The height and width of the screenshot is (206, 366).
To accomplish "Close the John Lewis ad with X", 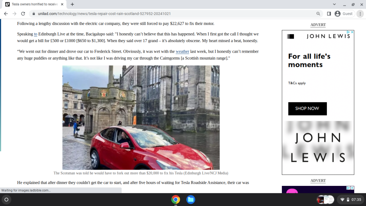I will click(x=352, y=32).
